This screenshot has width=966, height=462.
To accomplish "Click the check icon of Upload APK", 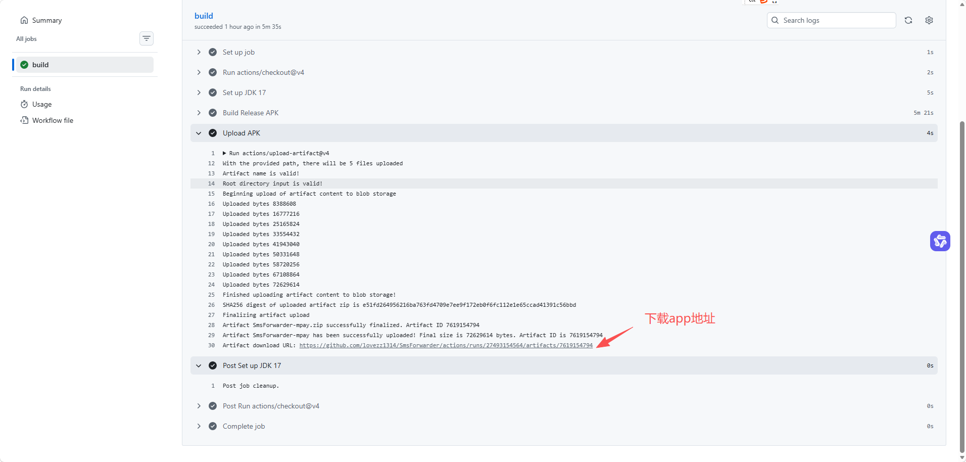I will [213, 133].
